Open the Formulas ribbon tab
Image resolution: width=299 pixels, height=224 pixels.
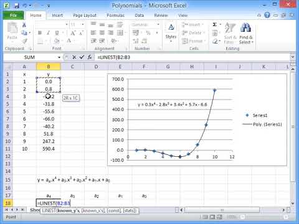click(x=115, y=16)
